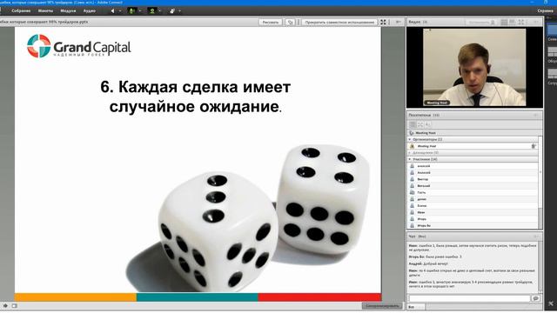Select Meeting Host in organizers list
This screenshot has height=313, width=557.
pos(473,146)
